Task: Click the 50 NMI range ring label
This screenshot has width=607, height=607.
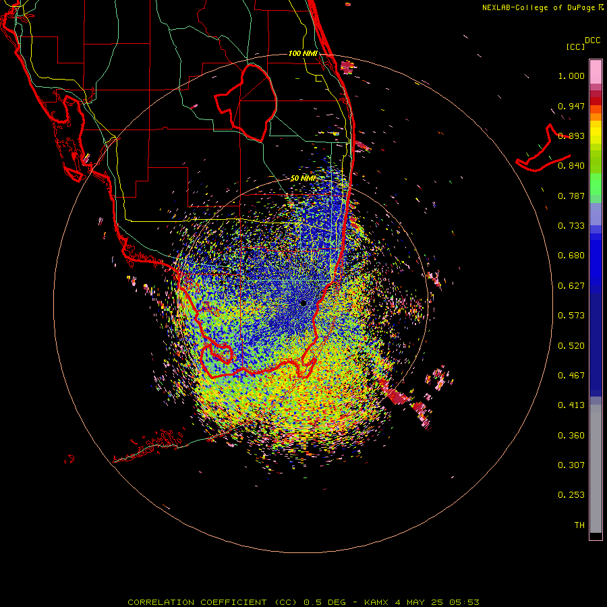Action: (x=303, y=179)
